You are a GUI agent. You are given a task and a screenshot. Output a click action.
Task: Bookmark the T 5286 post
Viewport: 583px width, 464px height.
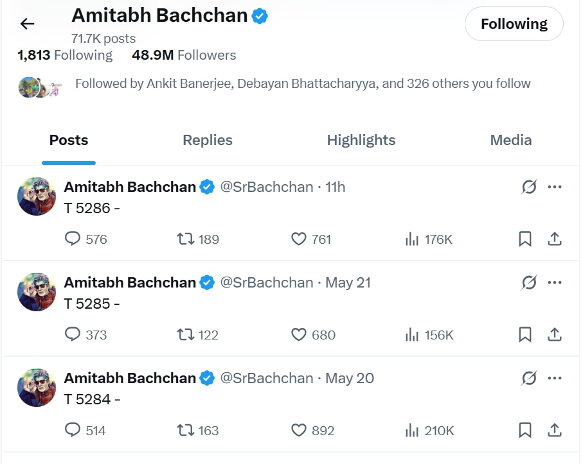click(525, 239)
